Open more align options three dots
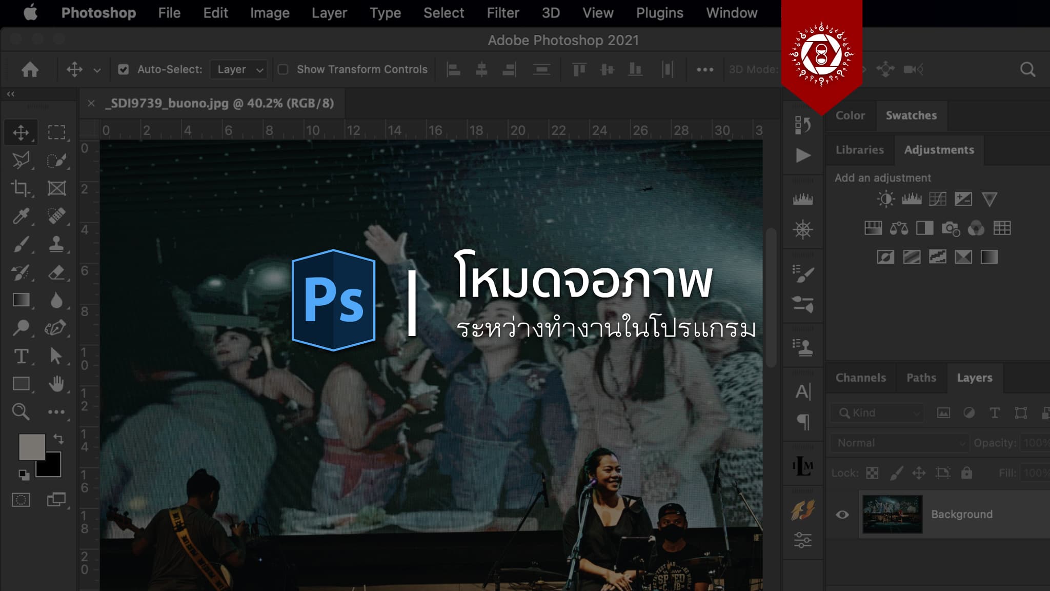Image resolution: width=1050 pixels, height=591 pixels. click(x=705, y=70)
